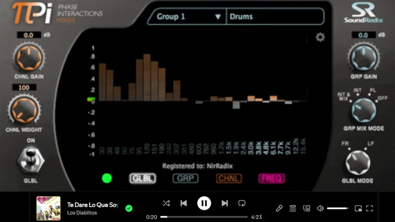
Task: Select the INT mix mode position
Action: [357, 91]
